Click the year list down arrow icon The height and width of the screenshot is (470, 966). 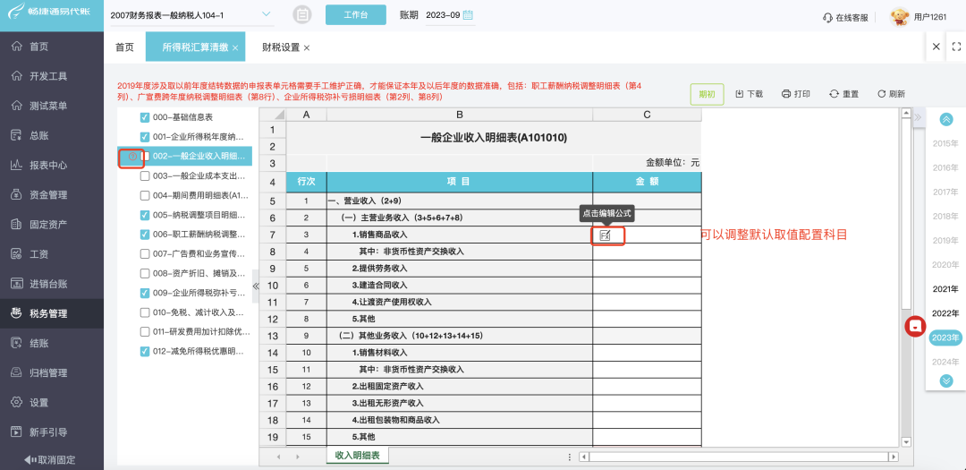946,380
